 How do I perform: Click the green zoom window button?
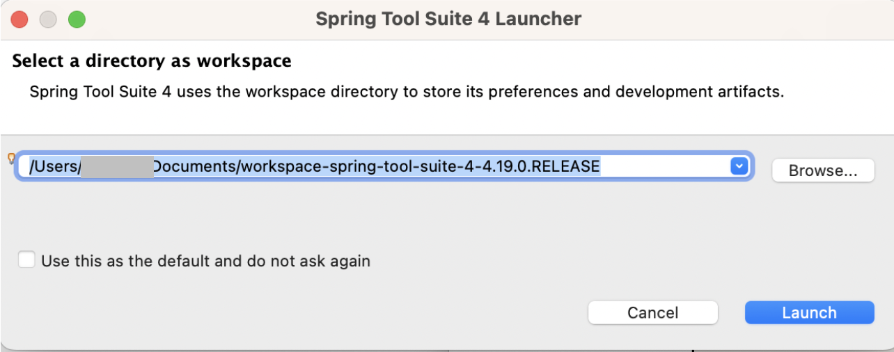coord(77,19)
